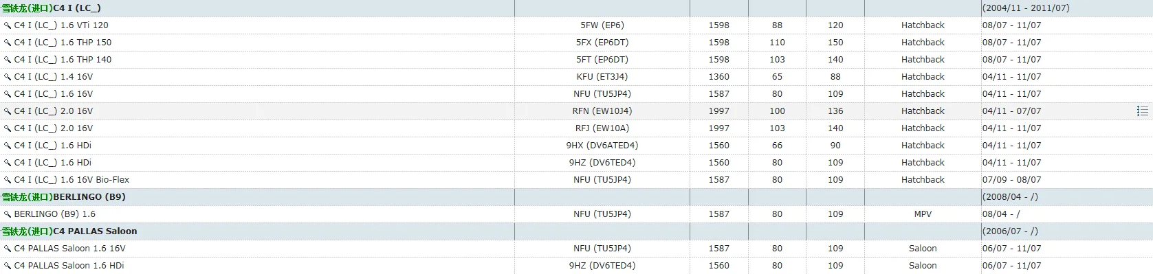
Task: Select the 9HZ (DV6TED4) Hatchback row
Action: point(576,163)
